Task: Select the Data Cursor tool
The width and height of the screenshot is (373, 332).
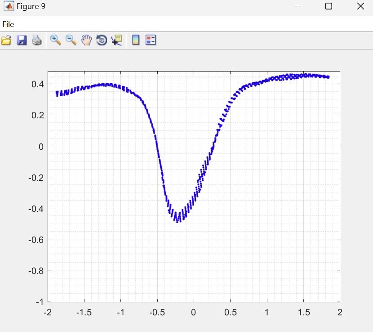Action: click(x=117, y=40)
